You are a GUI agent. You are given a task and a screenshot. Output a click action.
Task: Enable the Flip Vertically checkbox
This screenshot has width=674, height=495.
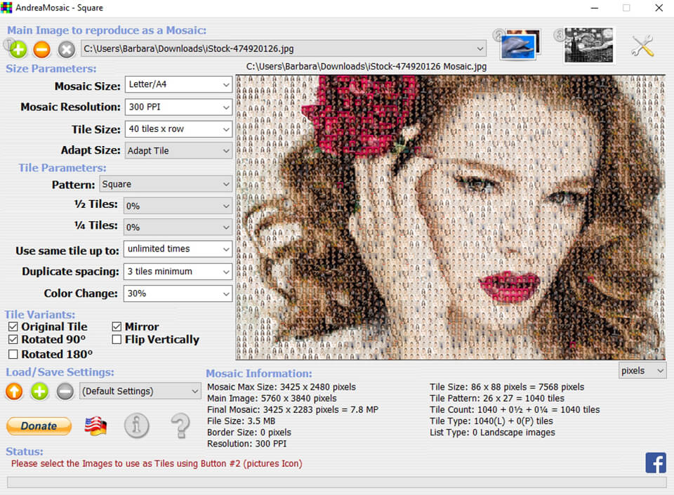point(117,339)
